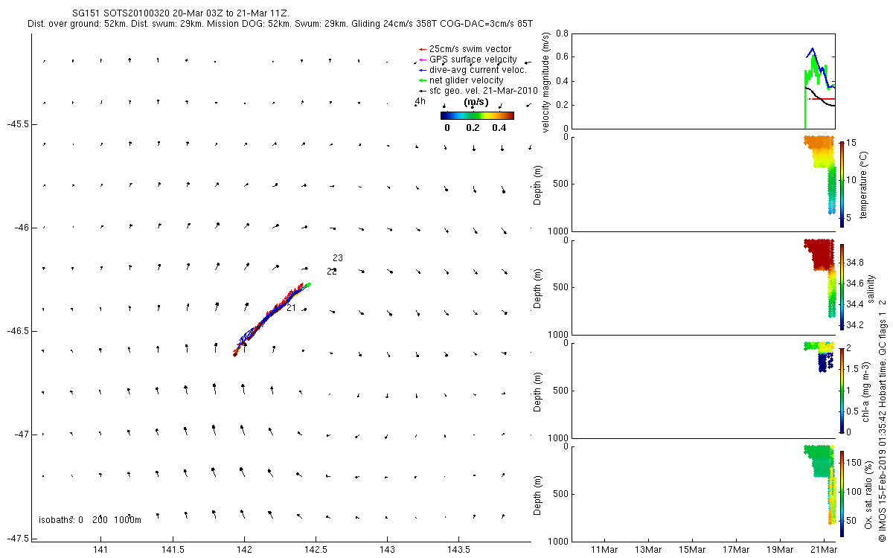Click the '11Mar' date tick label
893x558 pixels.
click(x=604, y=550)
